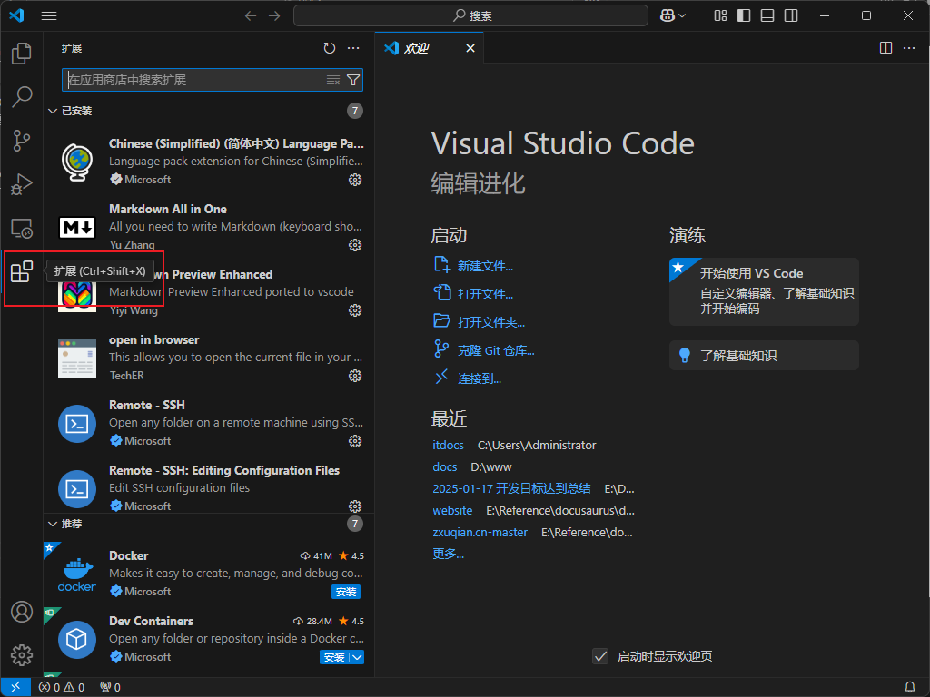
Task: Open the extension filter funnel
Action: point(353,80)
